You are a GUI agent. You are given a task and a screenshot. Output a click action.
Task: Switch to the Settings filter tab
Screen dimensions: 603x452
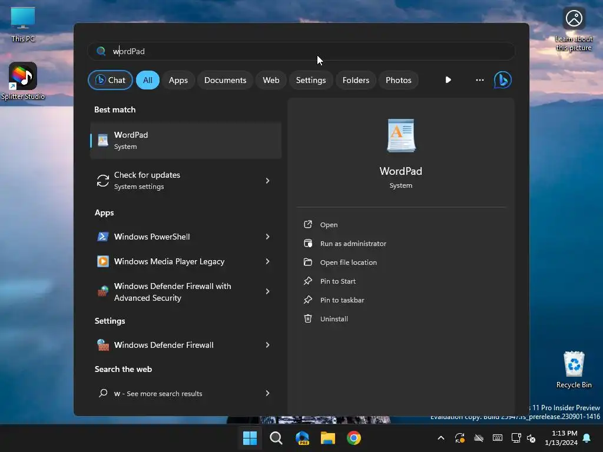(x=311, y=80)
